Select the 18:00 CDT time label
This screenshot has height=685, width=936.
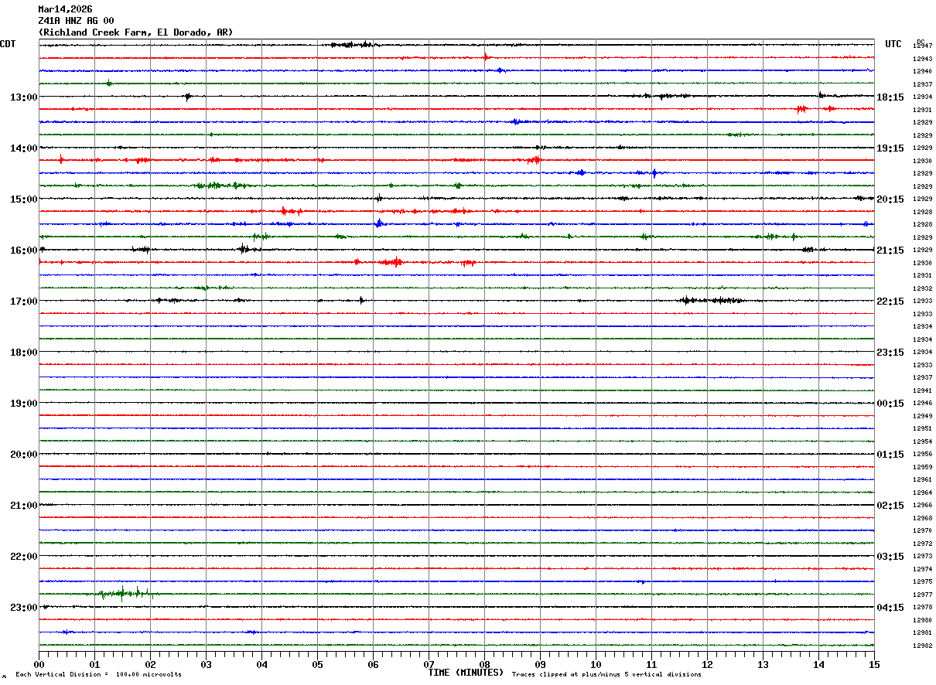point(23,352)
